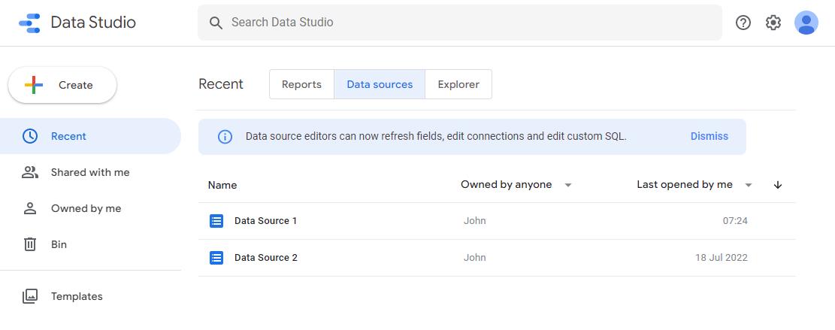835x330 pixels.
Task: Click owner John in Data Source 1 row
Action: (474, 221)
